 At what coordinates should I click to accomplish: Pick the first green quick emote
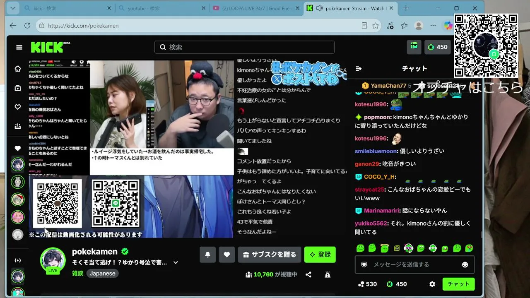pos(360,248)
